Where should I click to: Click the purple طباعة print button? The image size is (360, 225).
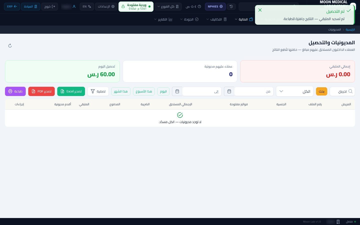pyautogui.click(x=15, y=91)
